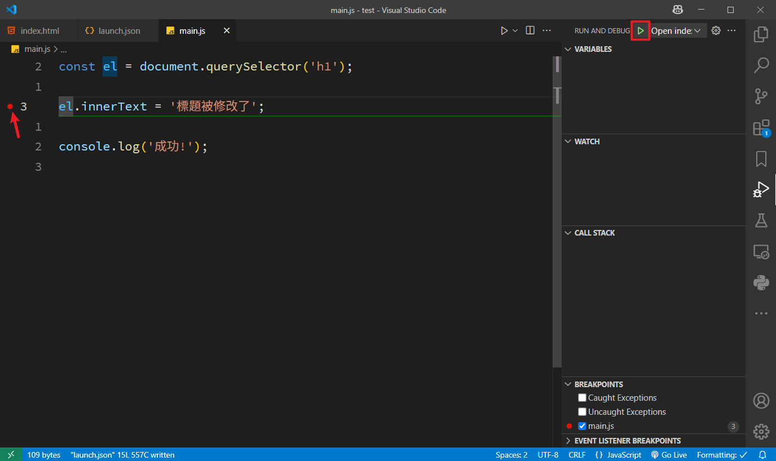Open the remote window status bar icon

11,455
